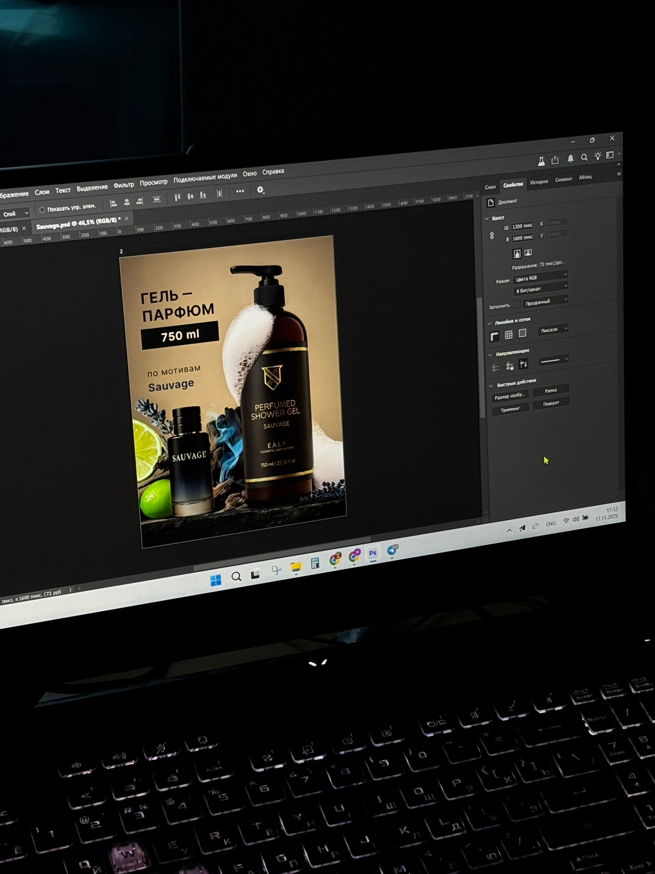This screenshot has height=874, width=655.
Task: Open the 'Выделение' menu
Action: click(92, 188)
